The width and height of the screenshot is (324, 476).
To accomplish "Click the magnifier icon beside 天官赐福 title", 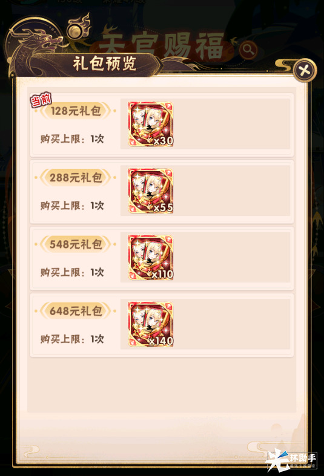I will click(x=248, y=50).
